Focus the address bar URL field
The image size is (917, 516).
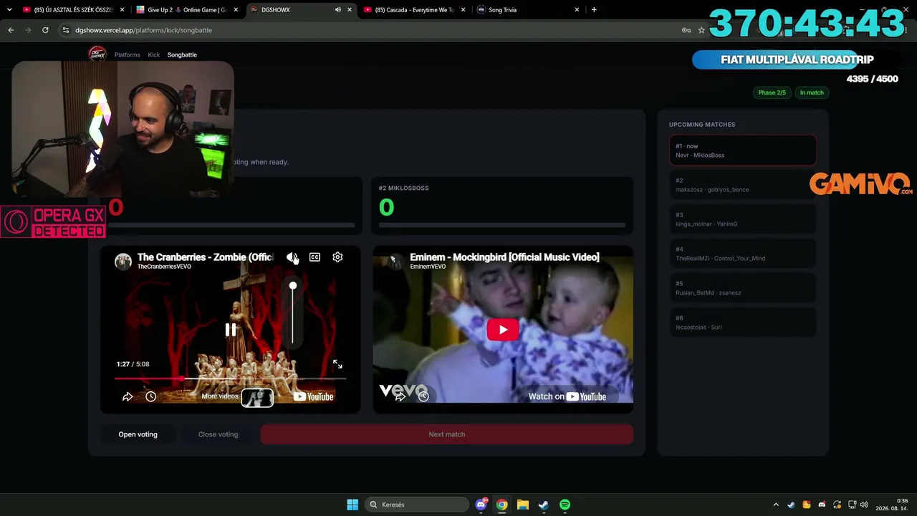point(373,30)
